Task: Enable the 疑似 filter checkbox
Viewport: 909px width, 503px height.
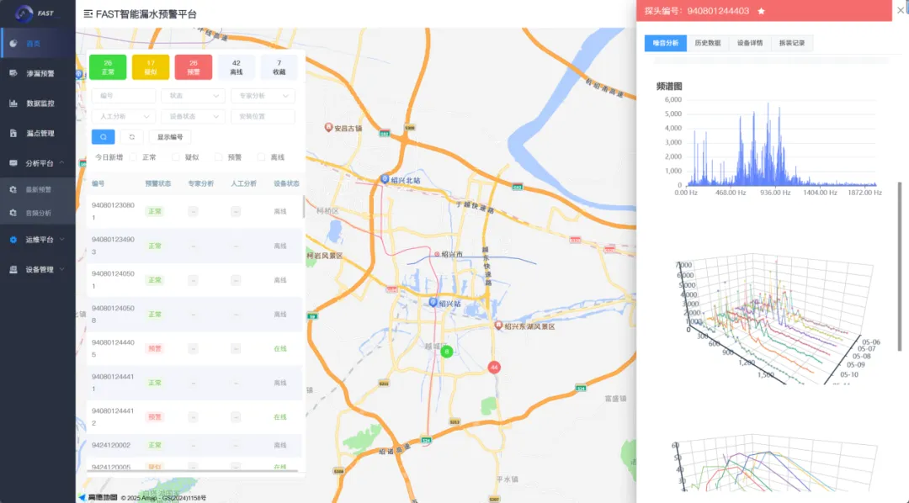Action: coord(177,157)
